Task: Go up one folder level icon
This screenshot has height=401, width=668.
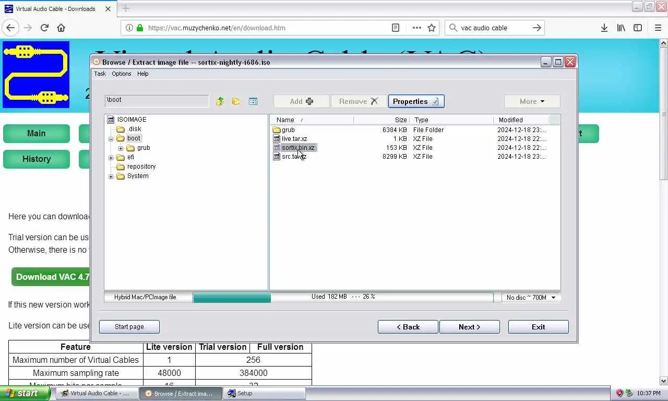Action: [x=220, y=101]
